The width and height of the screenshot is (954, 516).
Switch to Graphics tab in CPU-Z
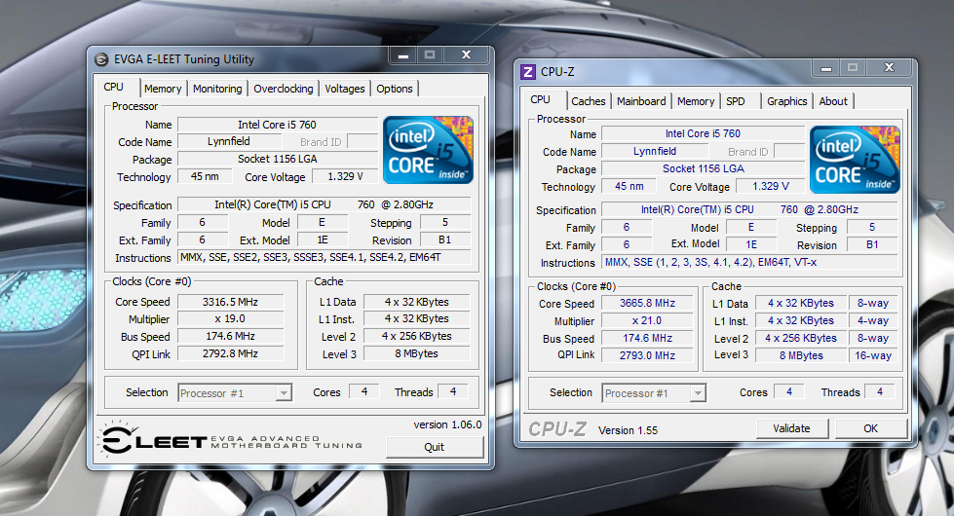[786, 101]
